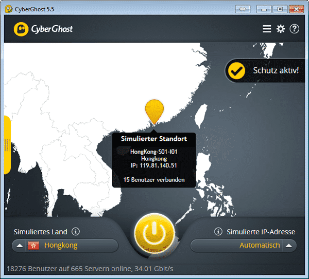Viewport: 309px width, 279px height.
Task: Click the compact view double-arrow title button
Action: tap(243, 9)
